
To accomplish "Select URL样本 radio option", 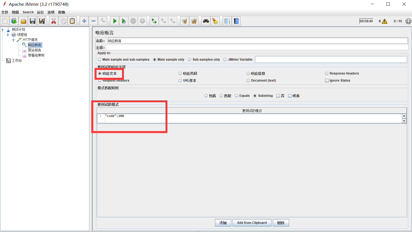I will pyautogui.click(x=180, y=81).
